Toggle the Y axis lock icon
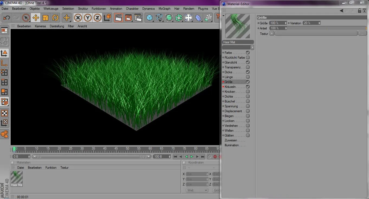The width and height of the screenshot is (369, 199). click(87, 18)
